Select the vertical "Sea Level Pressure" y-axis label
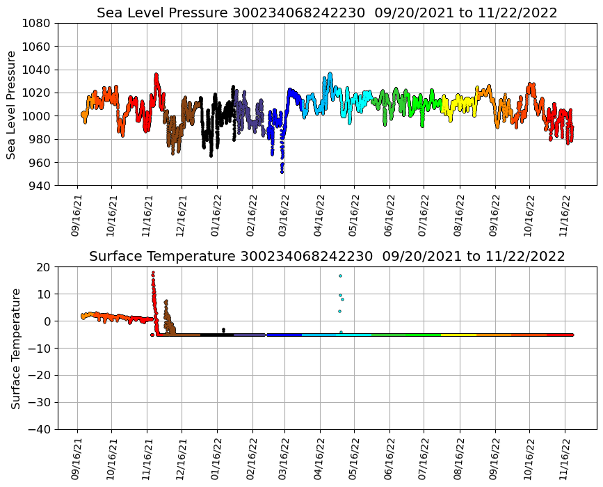Image resolution: width=603 pixels, height=487 pixels. [x=12, y=104]
